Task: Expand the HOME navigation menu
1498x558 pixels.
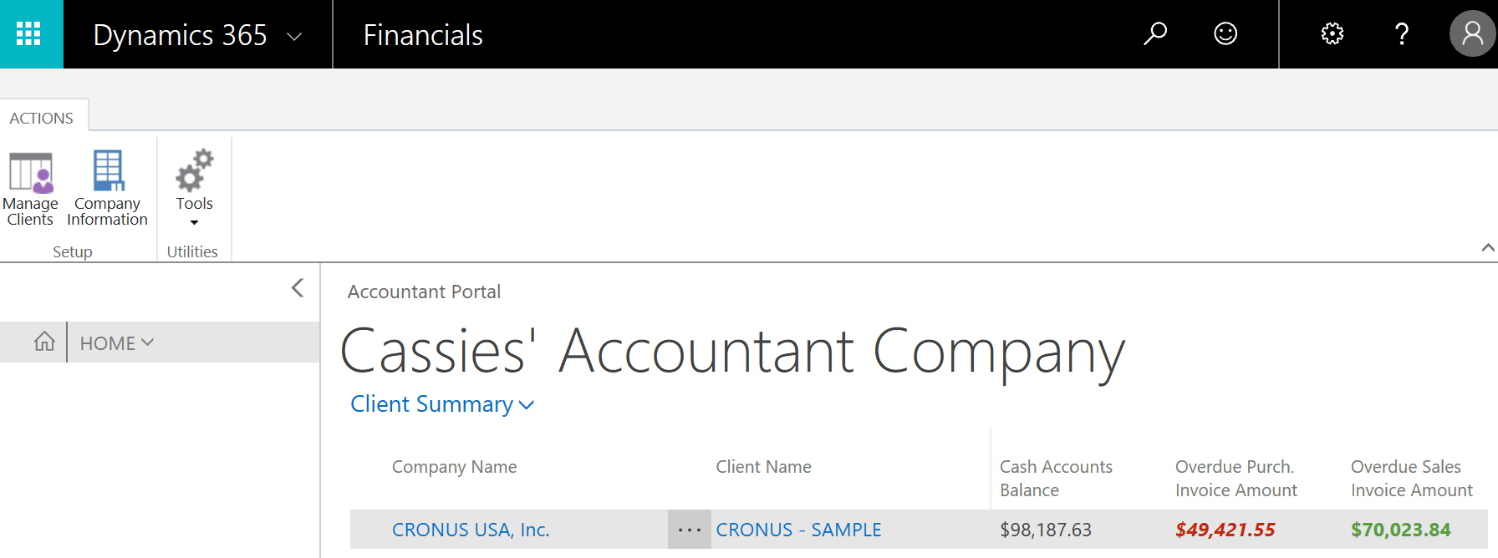Action: click(115, 342)
